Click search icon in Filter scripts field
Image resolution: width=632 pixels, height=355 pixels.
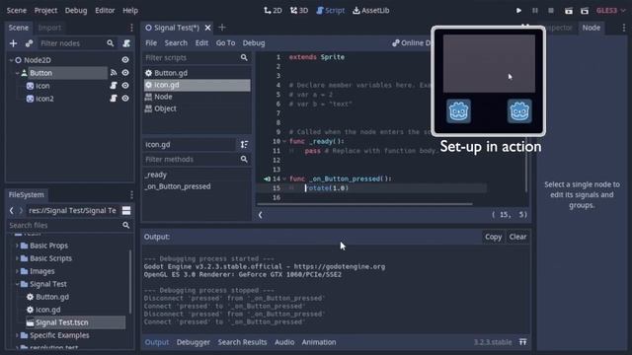(244, 57)
